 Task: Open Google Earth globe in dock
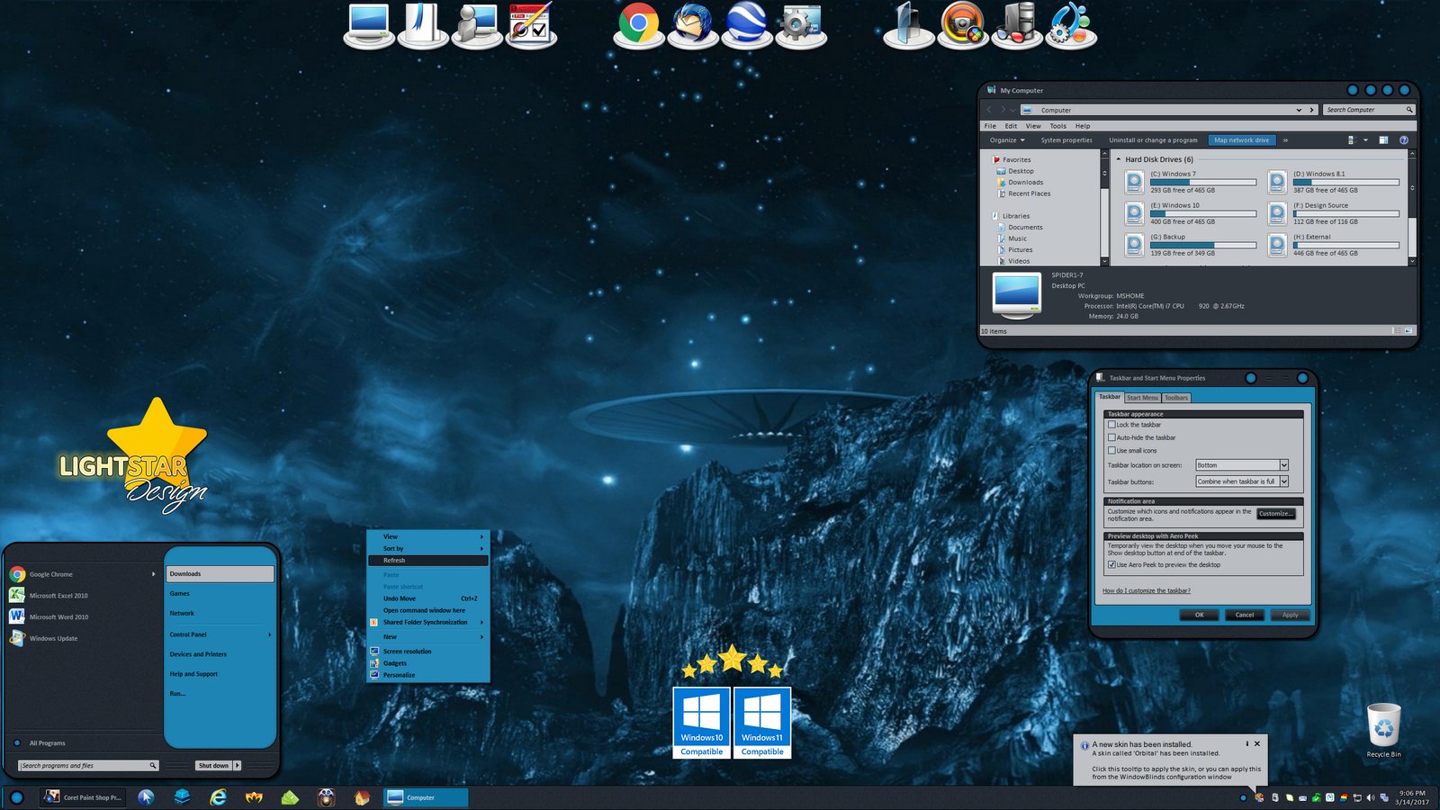(x=746, y=24)
